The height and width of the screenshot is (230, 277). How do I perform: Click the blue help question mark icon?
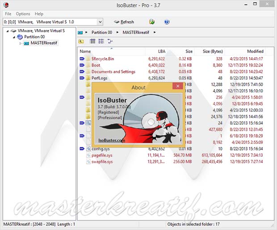click(x=167, y=22)
